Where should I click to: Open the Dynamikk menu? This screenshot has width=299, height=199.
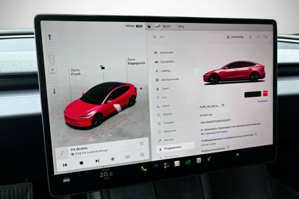point(165,62)
